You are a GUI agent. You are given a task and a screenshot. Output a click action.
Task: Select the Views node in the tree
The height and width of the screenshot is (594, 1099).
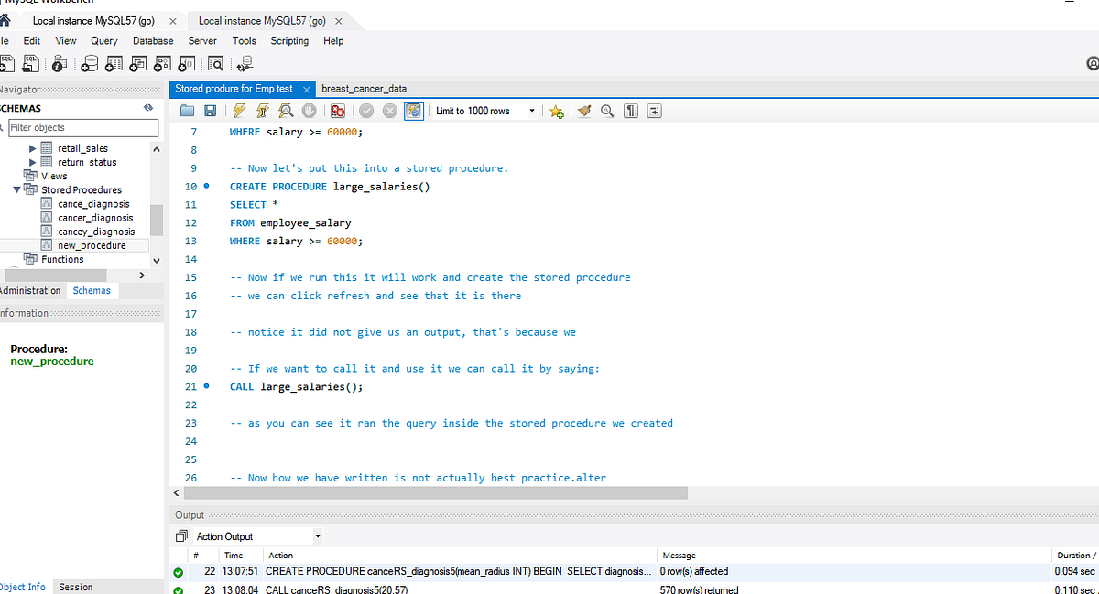point(54,176)
